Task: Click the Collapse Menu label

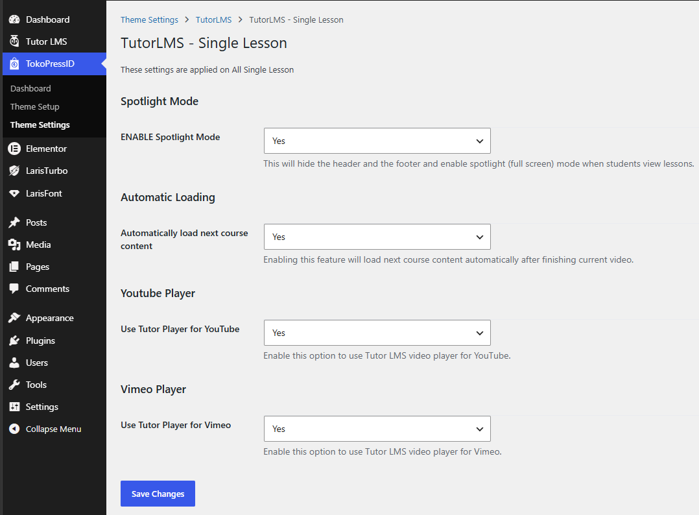Action: (x=53, y=429)
